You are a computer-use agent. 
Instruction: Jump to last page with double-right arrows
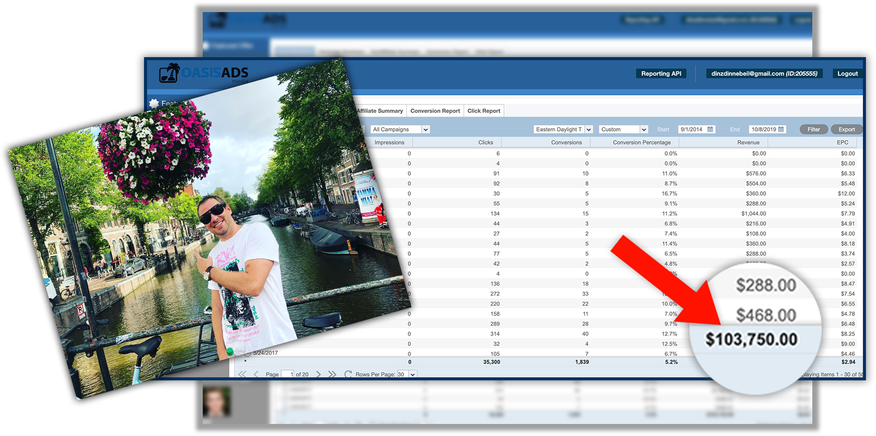(332, 374)
